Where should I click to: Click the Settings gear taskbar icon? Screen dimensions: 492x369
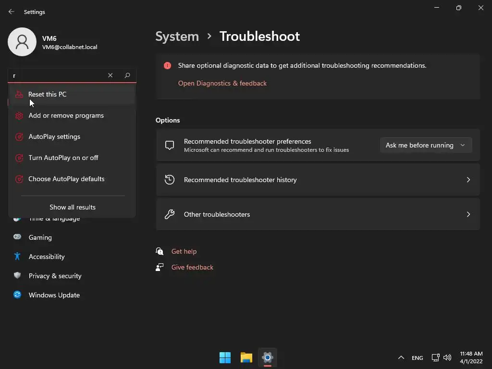[267, 357]
